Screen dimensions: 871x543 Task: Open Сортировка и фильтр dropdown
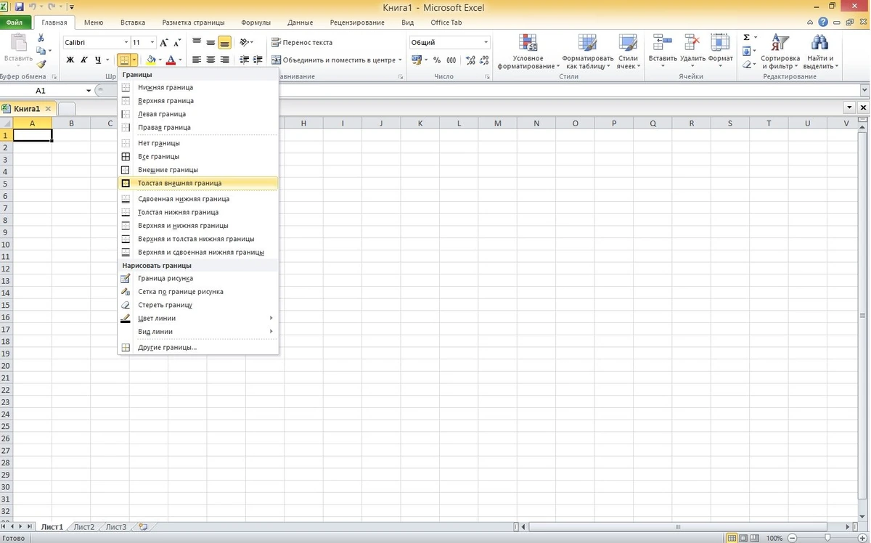(x=780, y=52)
